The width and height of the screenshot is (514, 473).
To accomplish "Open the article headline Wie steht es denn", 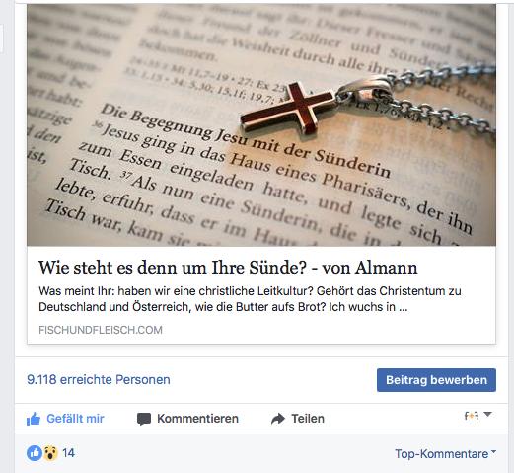I will coord(228,268).
